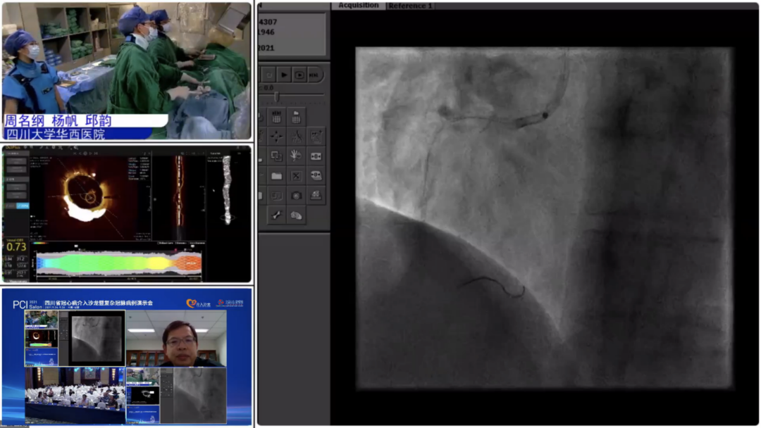Viewport: 761px width, 428px height.
Task: Click the X-marked box icon
Action: click(296, 176)
